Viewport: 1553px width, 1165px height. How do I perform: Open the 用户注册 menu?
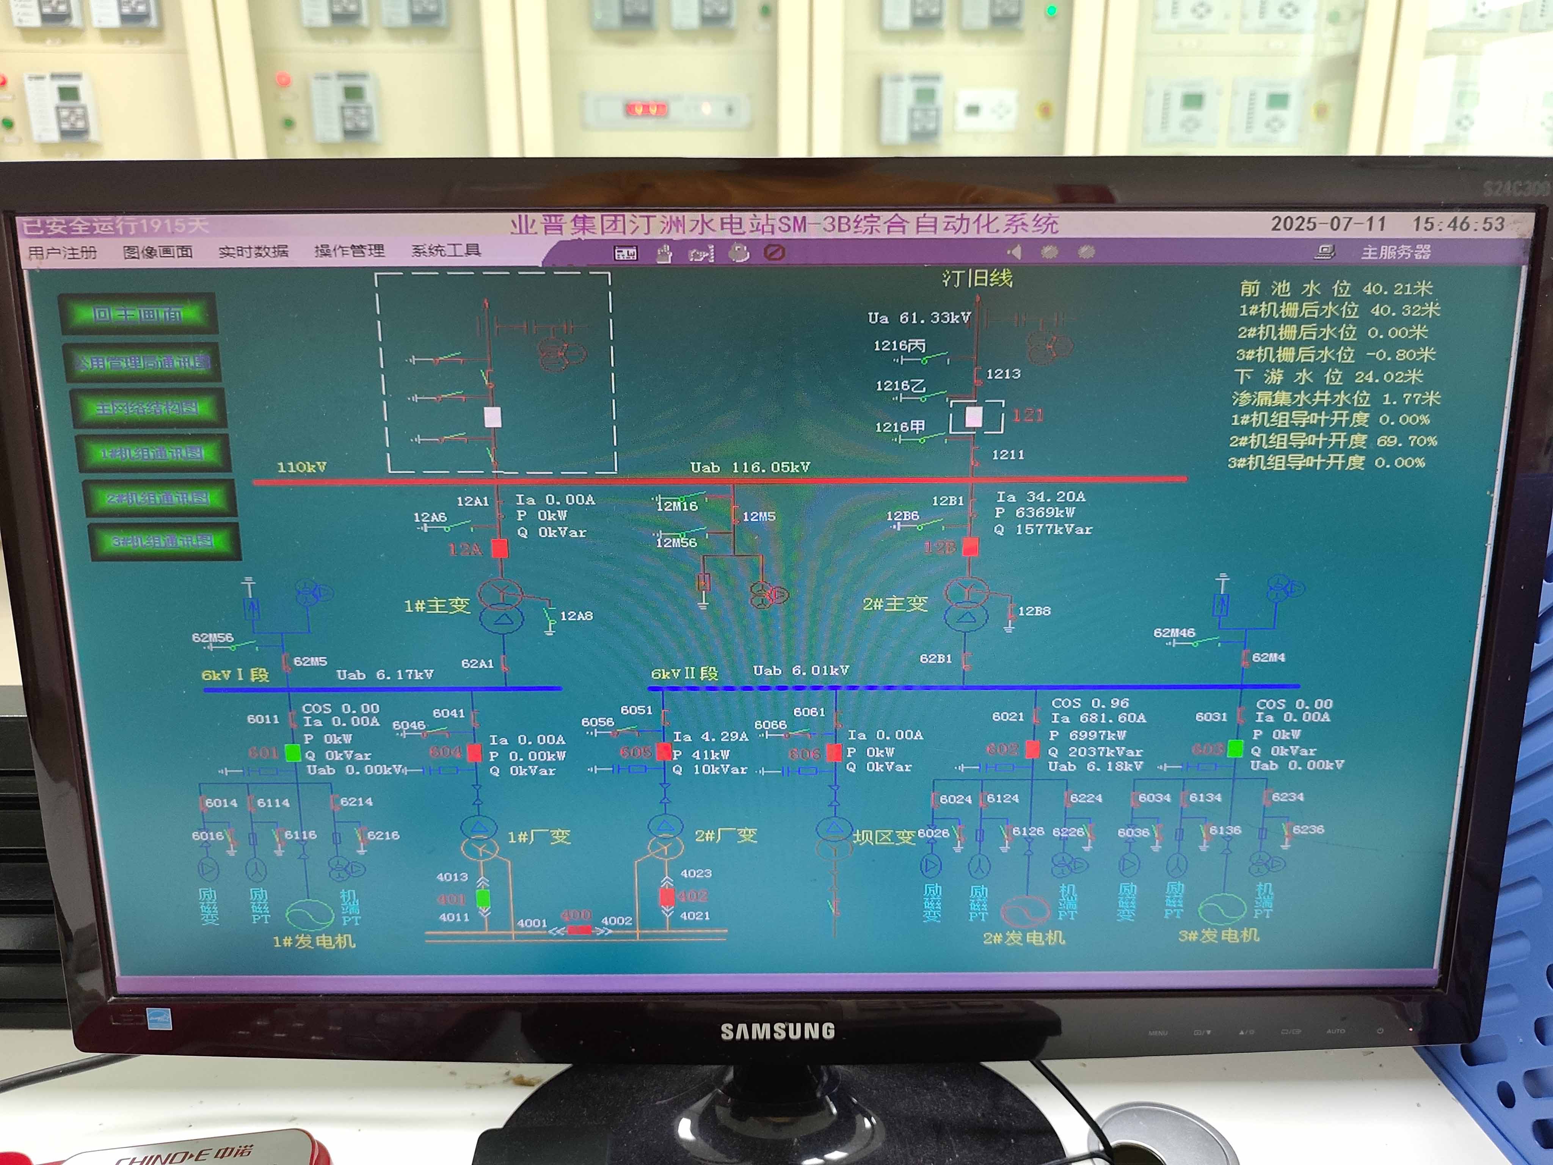(x=62, y=252)
